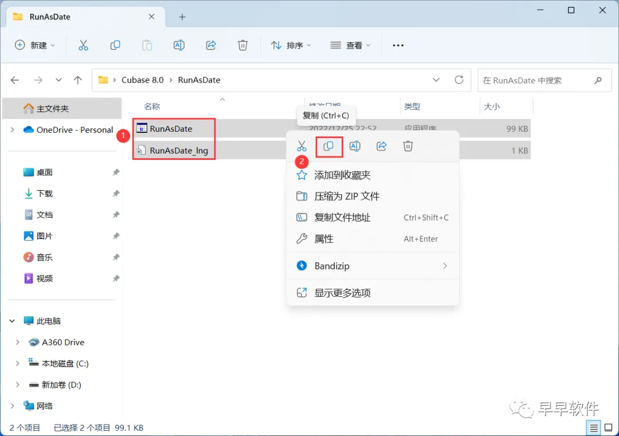Choose 压缩为 ZIP 文件 menu entry
619x436 pixels.
373,197
